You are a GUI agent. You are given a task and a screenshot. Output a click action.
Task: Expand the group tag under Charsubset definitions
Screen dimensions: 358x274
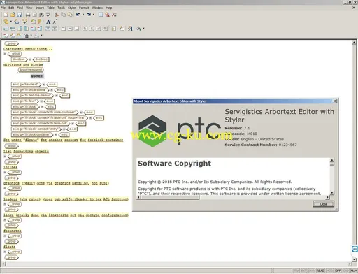tap(5, 54)
